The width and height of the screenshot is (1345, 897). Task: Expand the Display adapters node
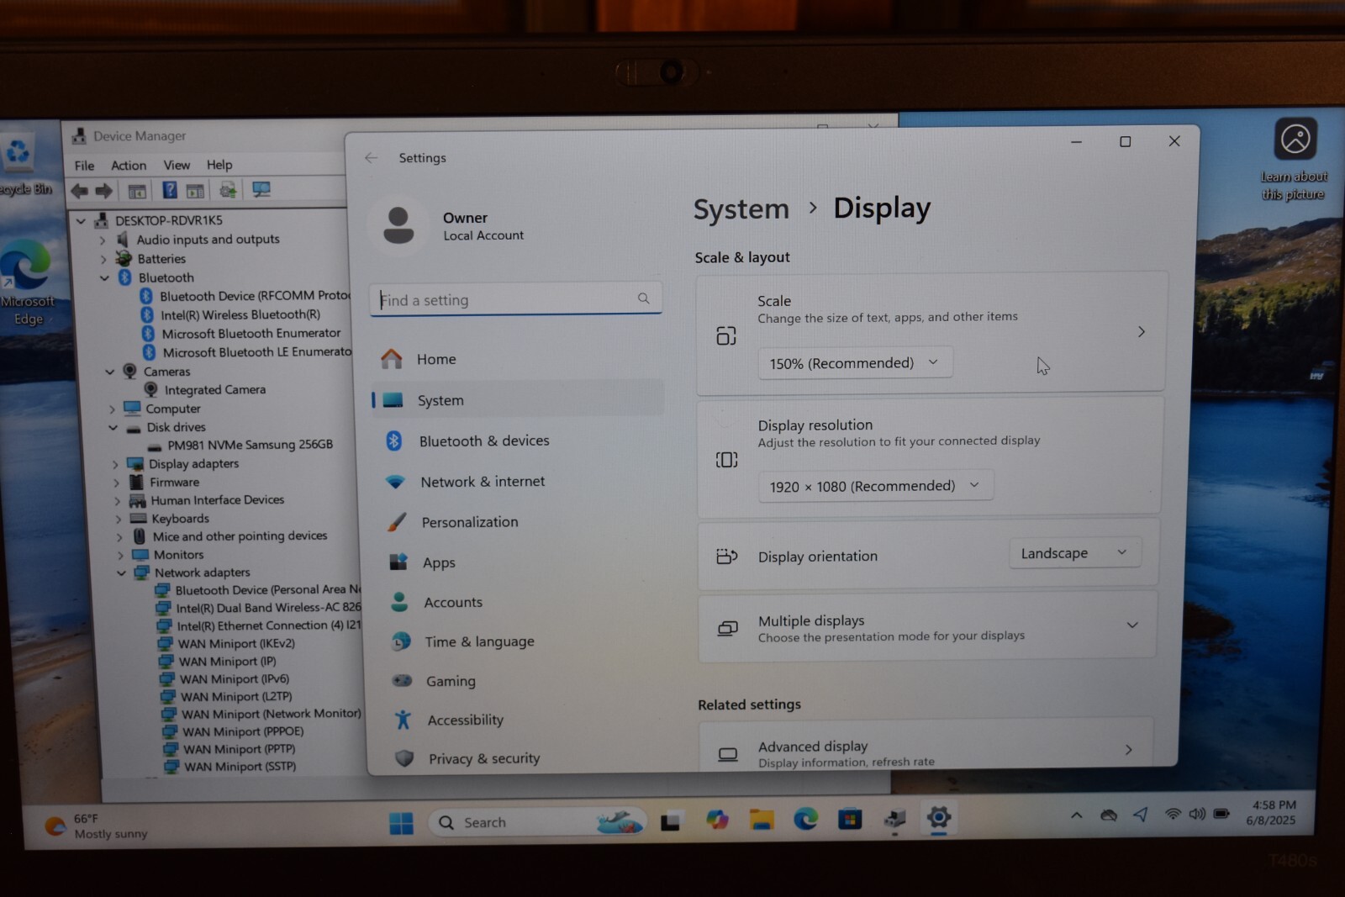[115, 464]
